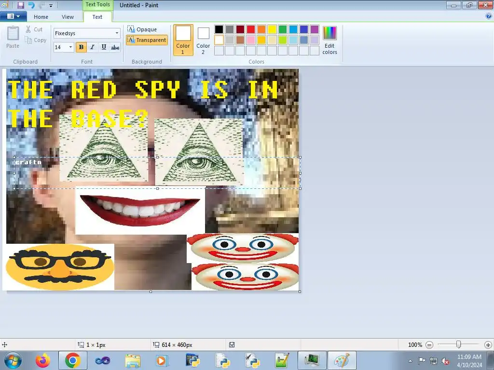Click the bottom-middle canvas resize handle
This screenshot has width=494, height=370.
[x=151, y=291]
